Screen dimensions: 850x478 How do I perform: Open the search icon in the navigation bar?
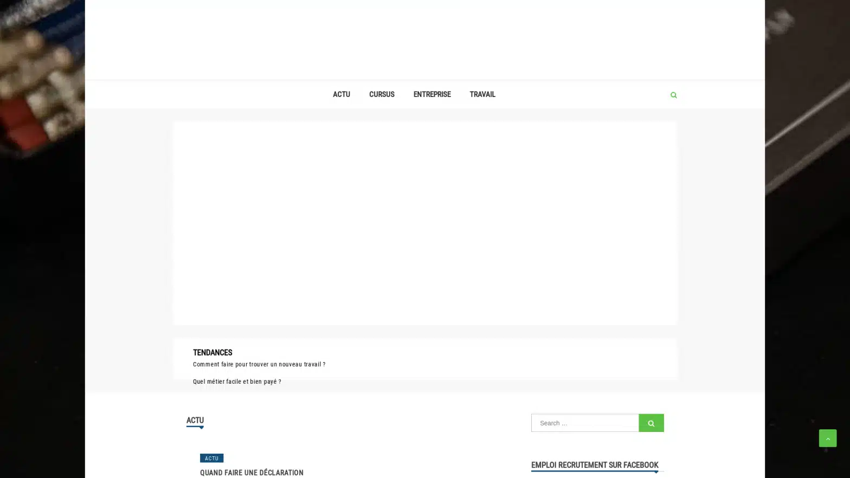[x=673, y=95]
